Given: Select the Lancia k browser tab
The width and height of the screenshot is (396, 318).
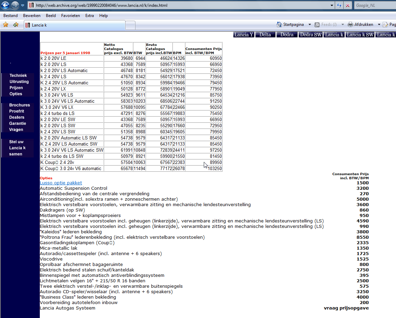Looking at the screenshot, I should click(x=75, y=25).
